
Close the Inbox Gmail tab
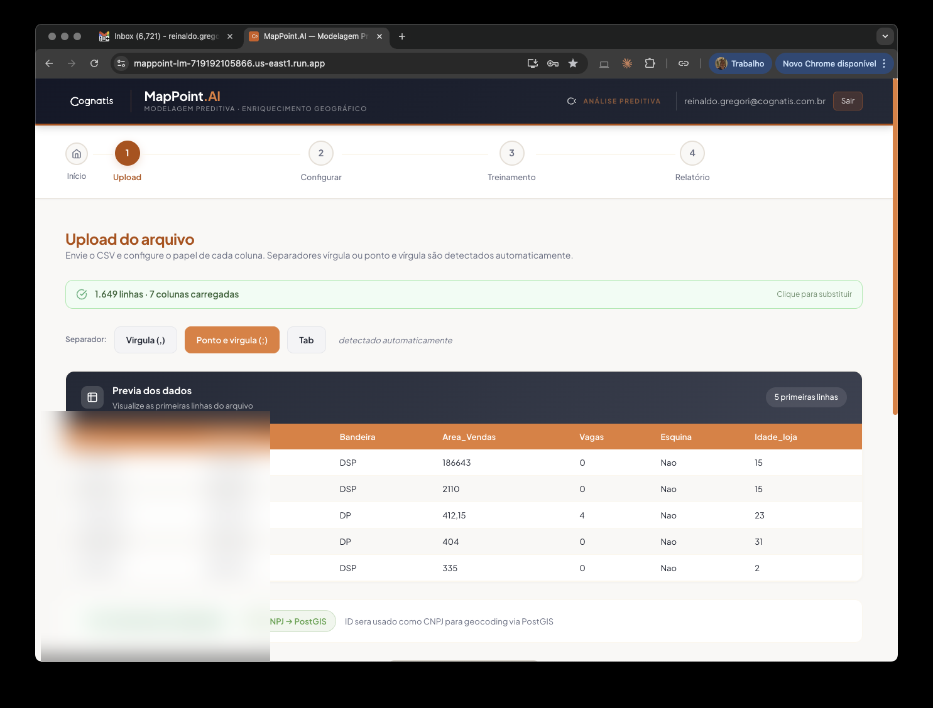pos(230,36)
